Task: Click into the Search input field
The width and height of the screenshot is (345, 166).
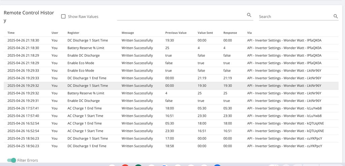Action: 295,17
